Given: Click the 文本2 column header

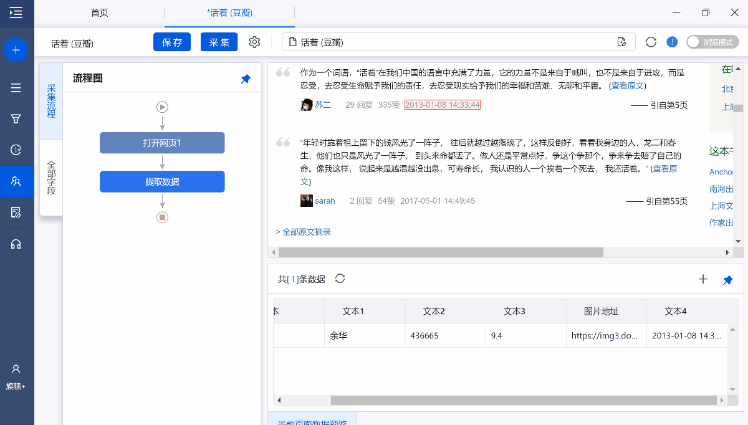Looking at the screenshot, I should point(446,311).
